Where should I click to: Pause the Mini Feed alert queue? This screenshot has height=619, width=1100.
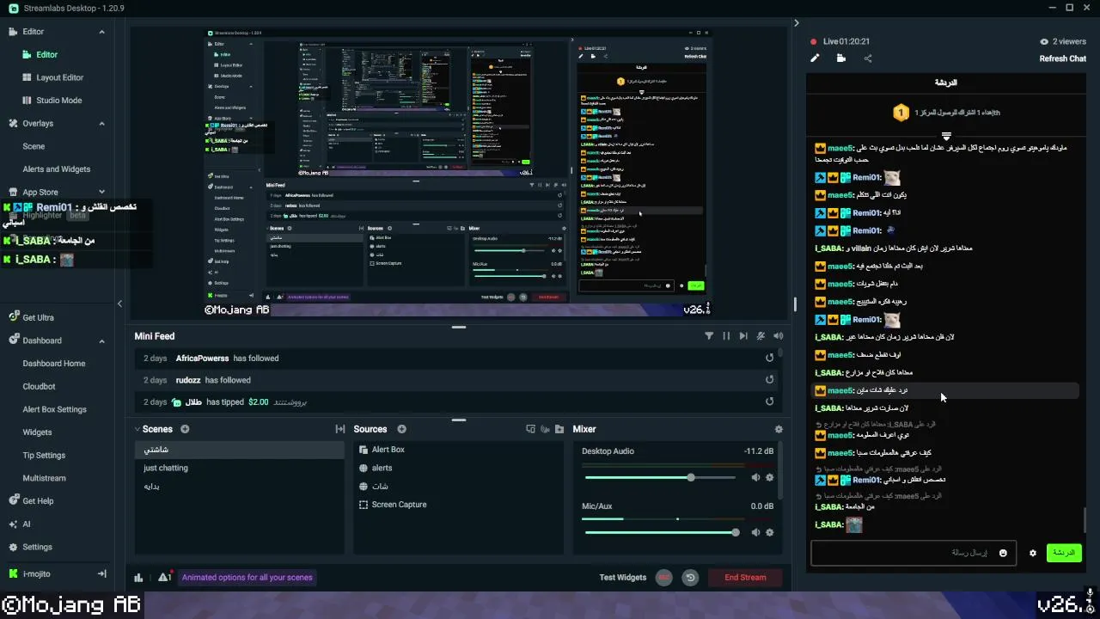point(726,336)
